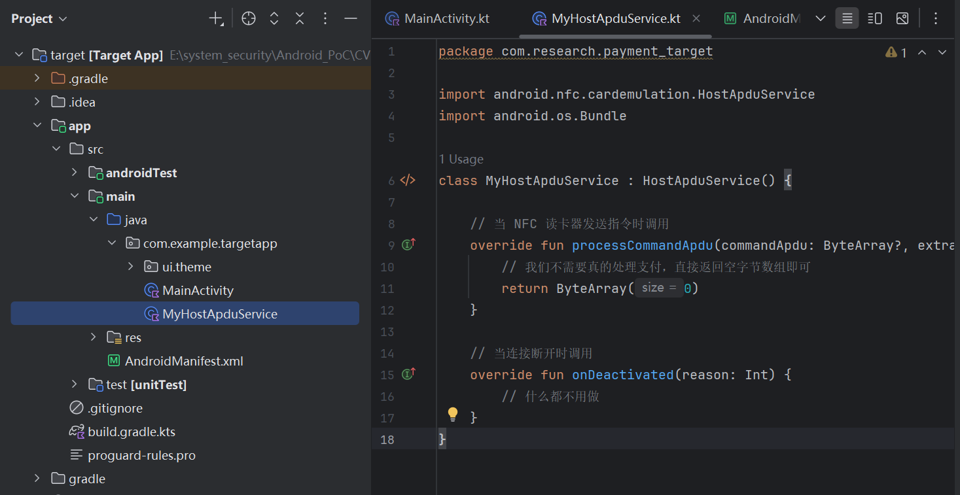This screenshot has height=495, width=960.
Task: Click the related XML gutter icon line 6
Action: pyautogui.click(x=408, y=180)
